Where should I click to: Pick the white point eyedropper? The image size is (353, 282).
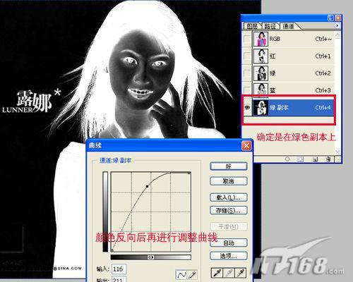241,273
